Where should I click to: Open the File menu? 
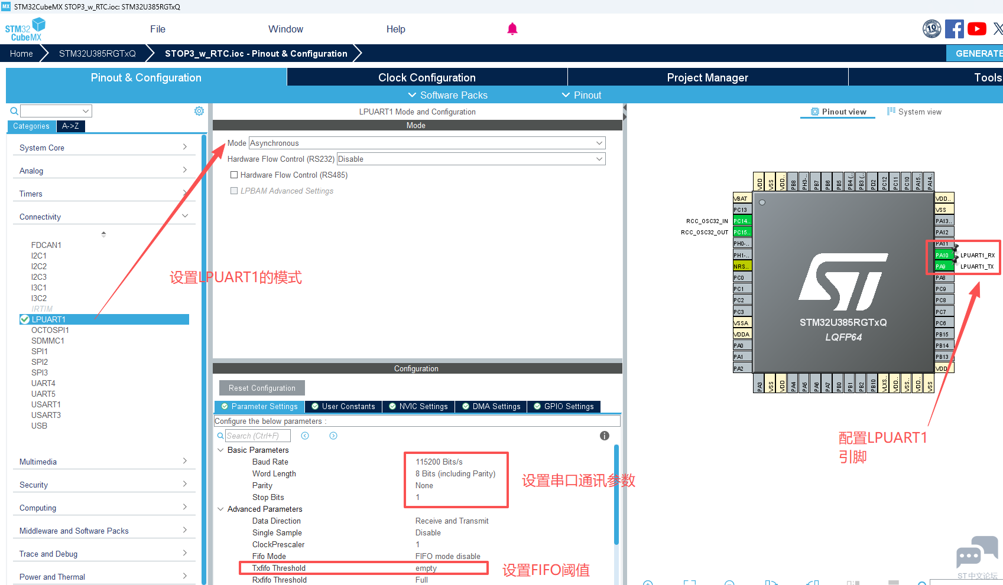pyautogui.click(x=158, y=29)
